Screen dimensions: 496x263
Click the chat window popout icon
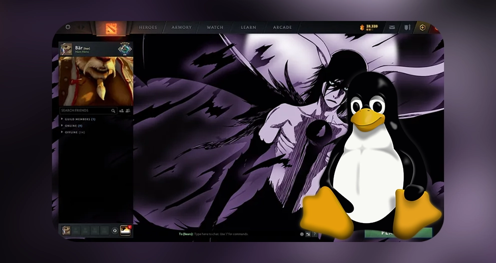click(308, 234)
